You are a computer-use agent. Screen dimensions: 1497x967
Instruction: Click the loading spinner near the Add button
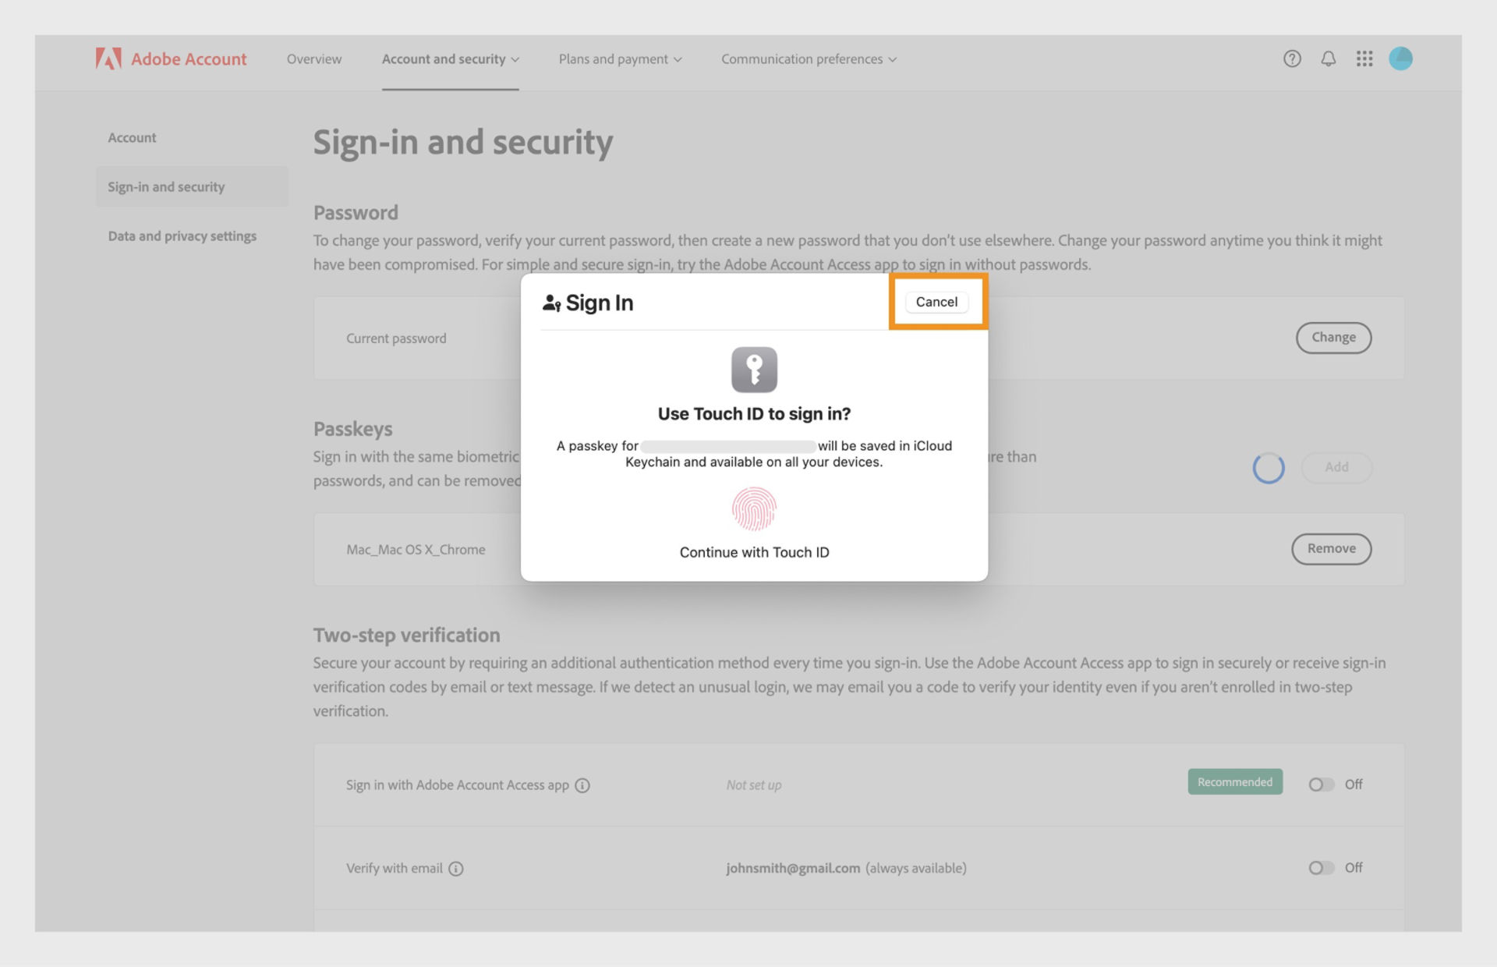pos(1269,467)
